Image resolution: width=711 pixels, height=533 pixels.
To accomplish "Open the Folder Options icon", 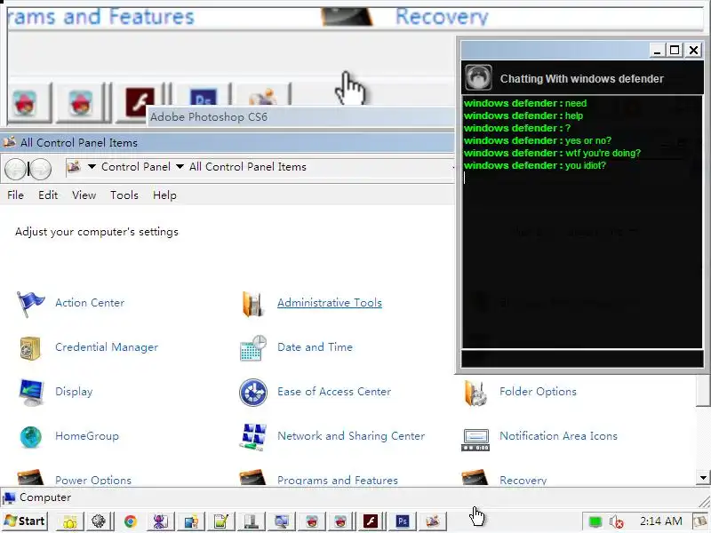I will coord(475,392).
